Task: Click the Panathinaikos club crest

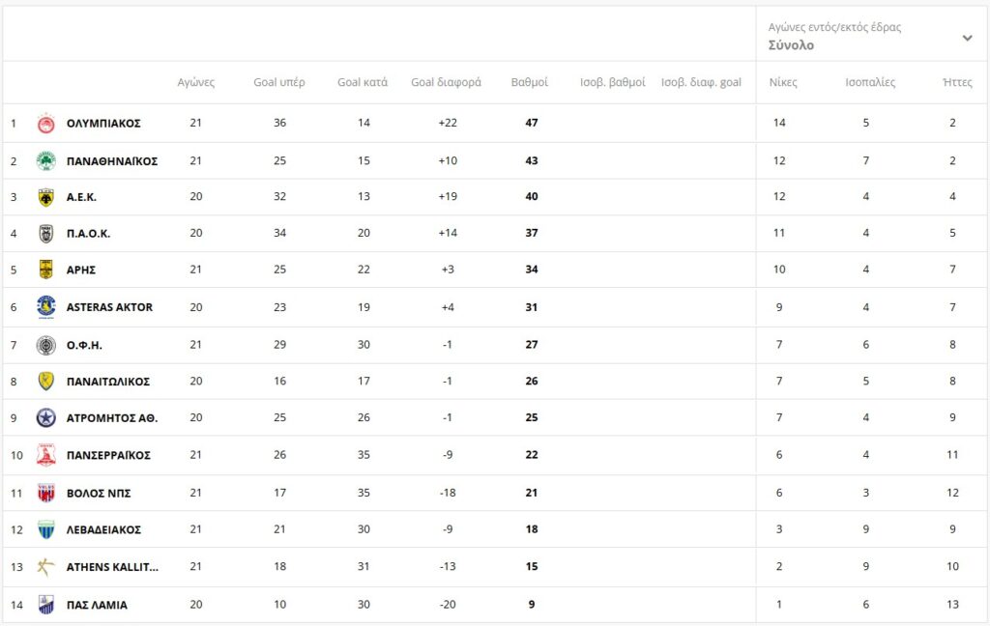Action: click(x=46, y=160)
